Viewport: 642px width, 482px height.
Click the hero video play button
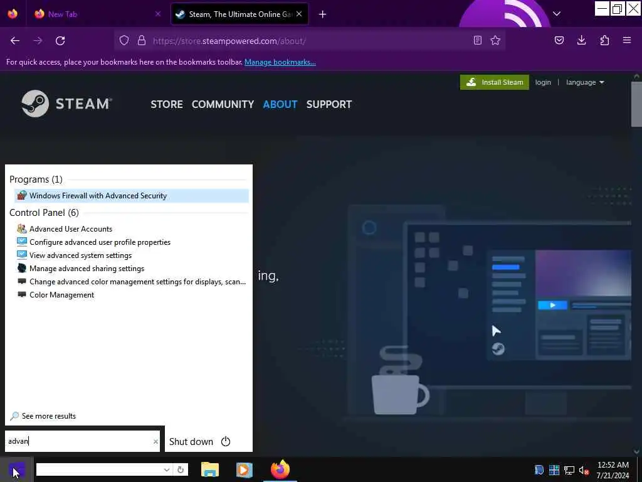click(552, 306)
